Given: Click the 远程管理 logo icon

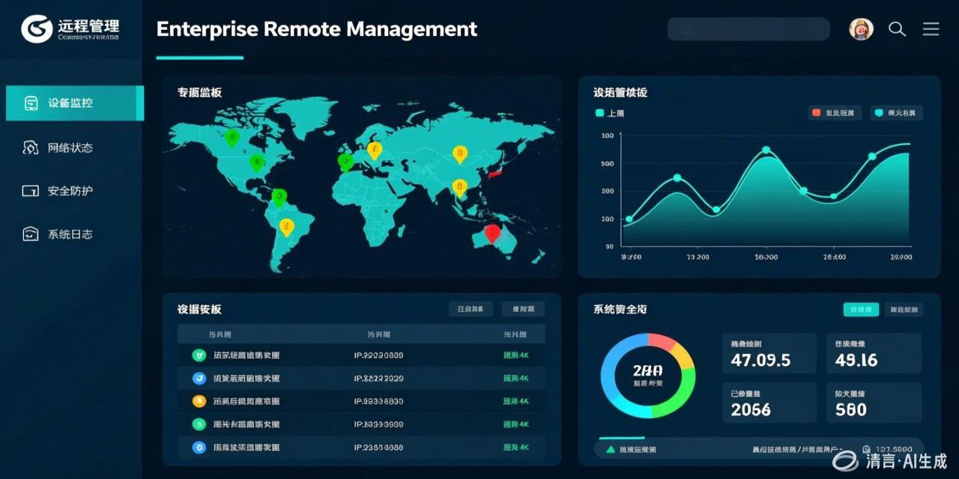Looking at the screenshot, I should (x=37, y=28).
